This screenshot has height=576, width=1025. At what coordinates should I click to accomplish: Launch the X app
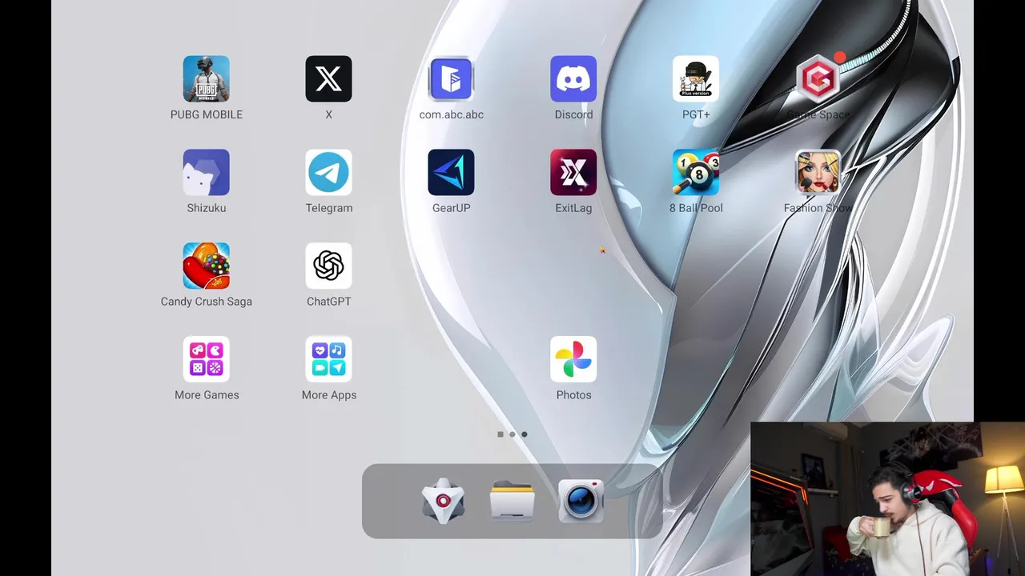(x=328, y=78)
